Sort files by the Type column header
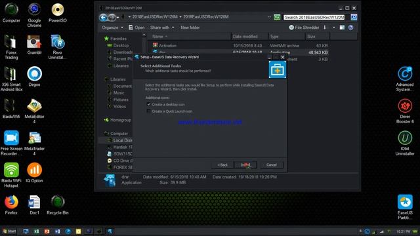The height and width of the screenshot is (236, 420). click(286, 37)
